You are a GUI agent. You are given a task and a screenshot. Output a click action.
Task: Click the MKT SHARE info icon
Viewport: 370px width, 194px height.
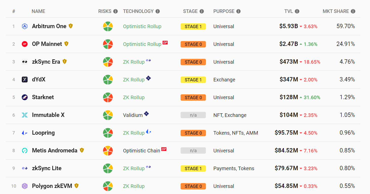coord(353,11)
